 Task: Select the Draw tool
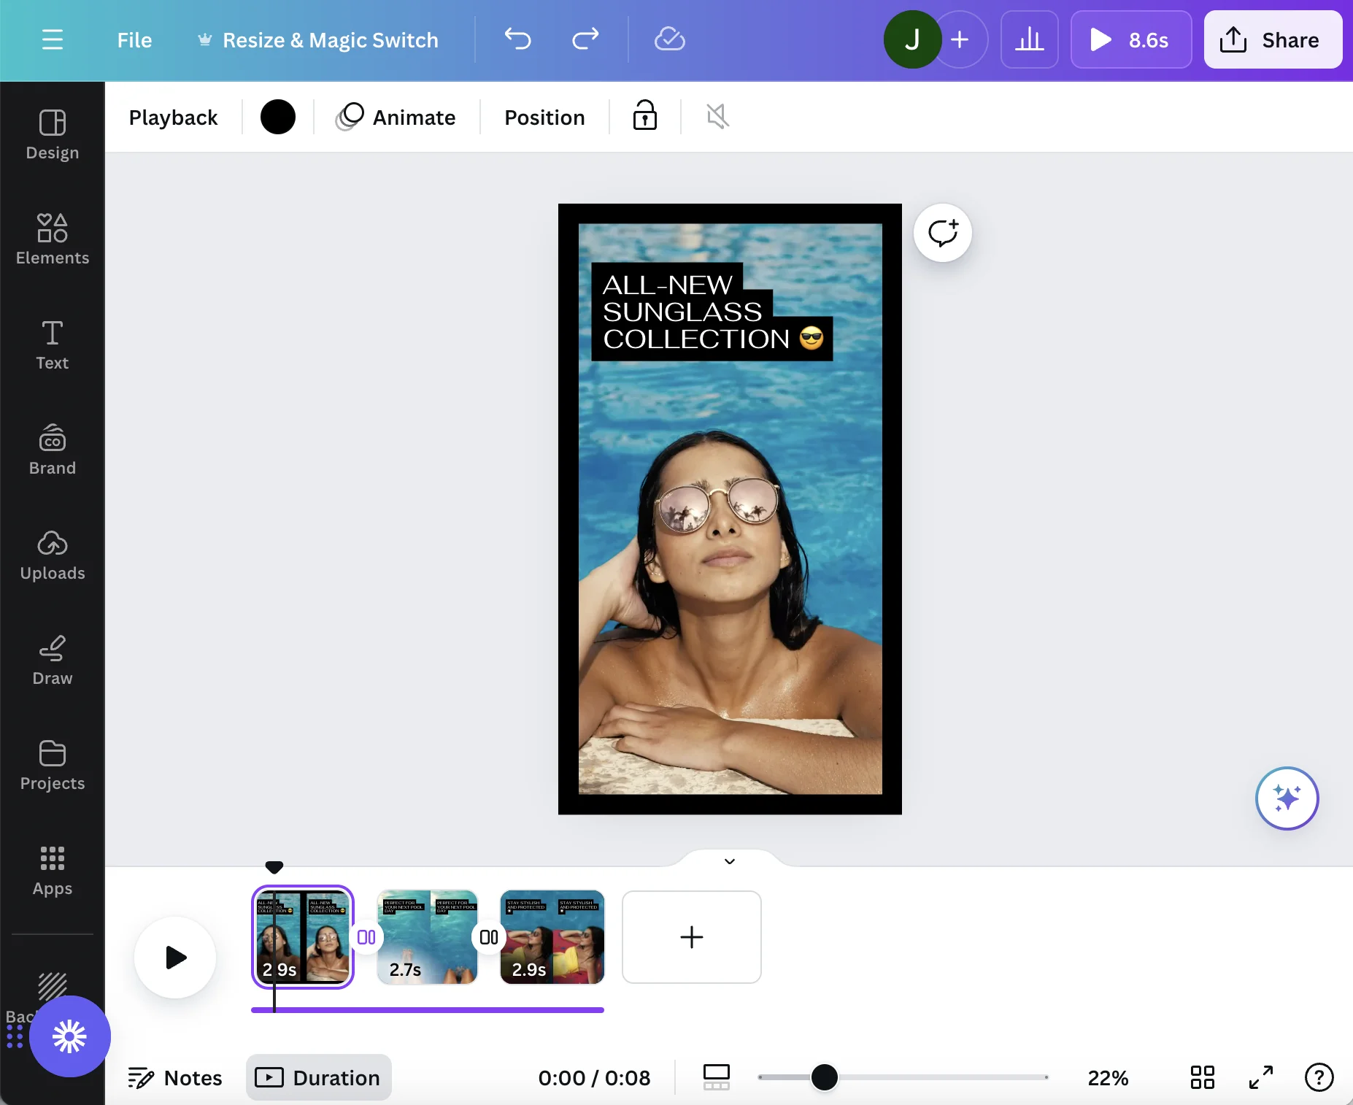click(53, 660)
